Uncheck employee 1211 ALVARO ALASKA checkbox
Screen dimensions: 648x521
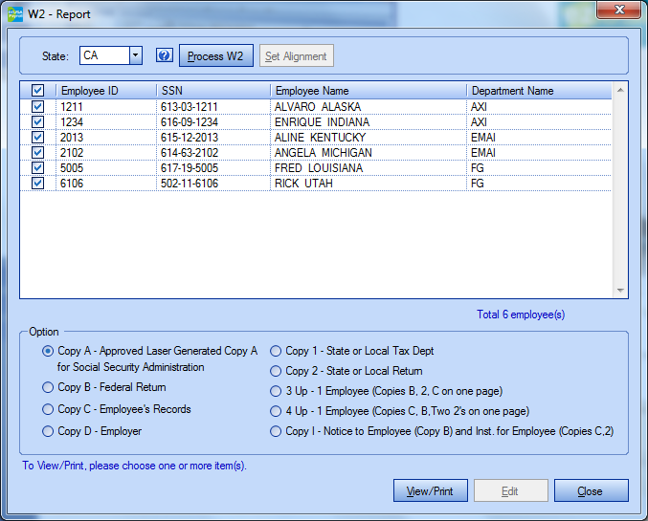[x=38, y=107]
